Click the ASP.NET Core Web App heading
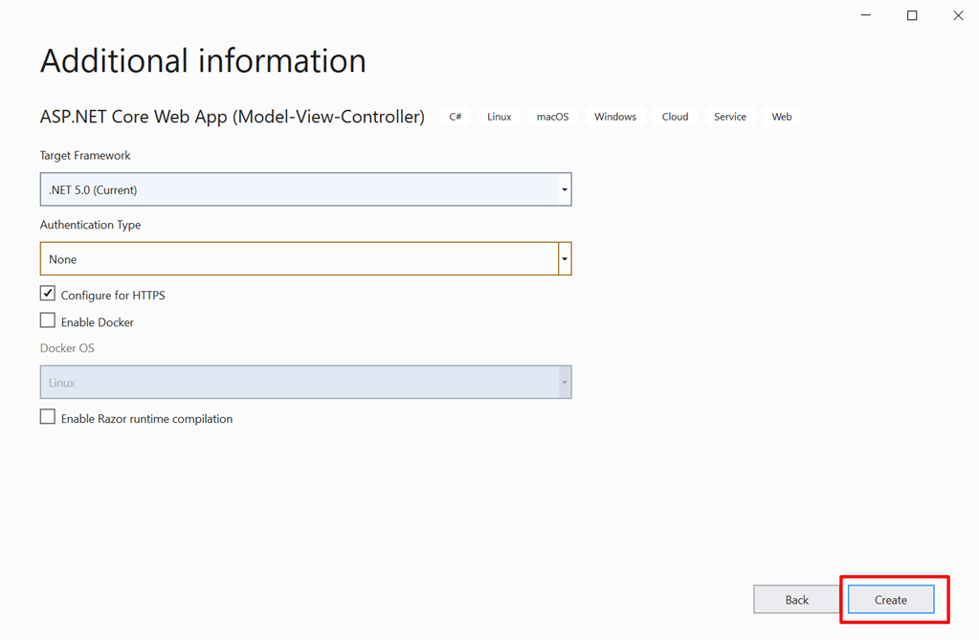This screenshot has height=640, width=979. tap(232, 116)
